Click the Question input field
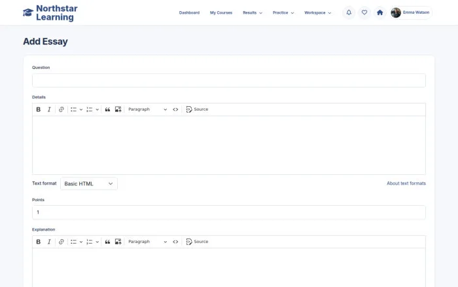458x287 pixels. point(229,81)
